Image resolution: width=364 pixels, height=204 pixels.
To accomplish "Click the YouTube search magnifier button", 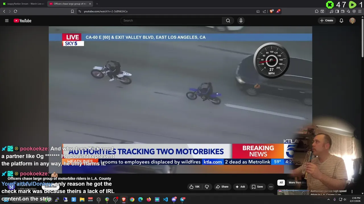I will [x=228, y=20].
